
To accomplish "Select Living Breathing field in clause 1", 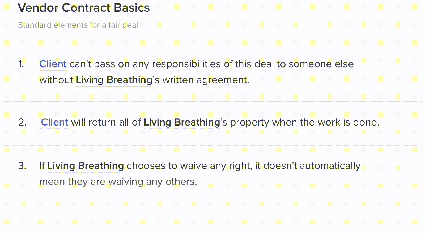I will point(114,80).
